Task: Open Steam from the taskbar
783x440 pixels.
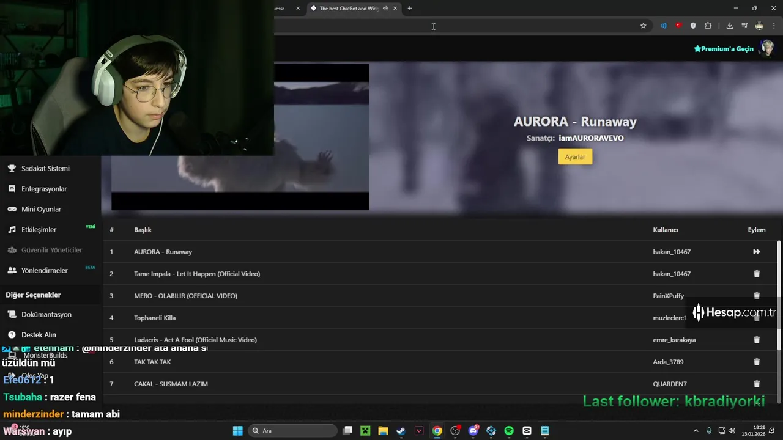Action: 401,431
